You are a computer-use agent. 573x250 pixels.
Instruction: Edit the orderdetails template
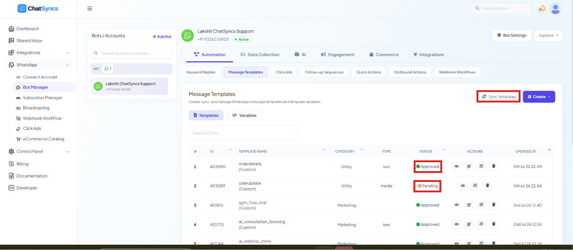[469, 166]
